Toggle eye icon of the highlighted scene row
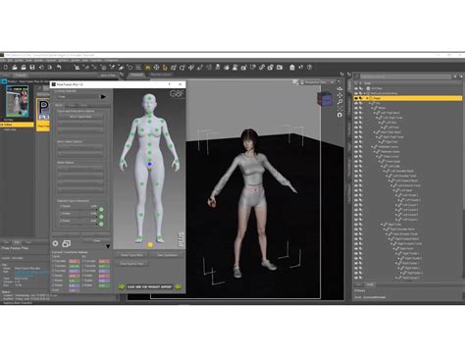Viewport: 465px width, 357px height. [356, 98]
